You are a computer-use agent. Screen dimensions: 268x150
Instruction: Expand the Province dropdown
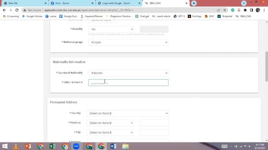[x=110, y=123]
